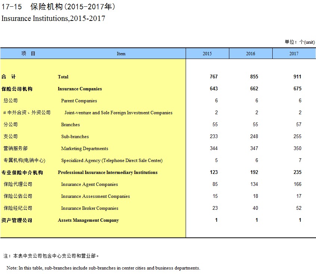Click the Insurance Broker Companies 2015 value 23
This screenshot has height=274, width=316.
point(214,208)
